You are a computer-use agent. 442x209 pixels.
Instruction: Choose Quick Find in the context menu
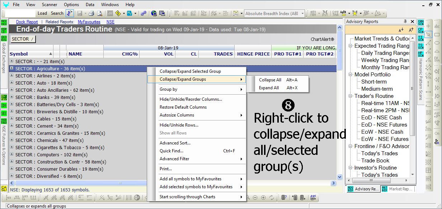tap(197, 151)
